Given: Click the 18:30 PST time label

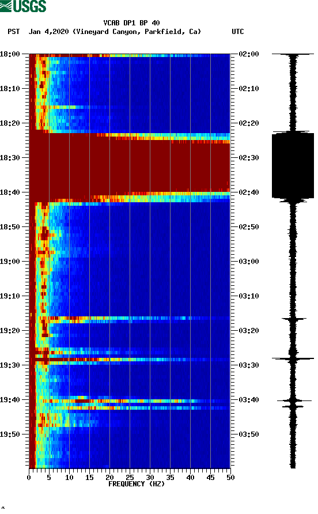Looking at the screenshot, I should (10, 158).
